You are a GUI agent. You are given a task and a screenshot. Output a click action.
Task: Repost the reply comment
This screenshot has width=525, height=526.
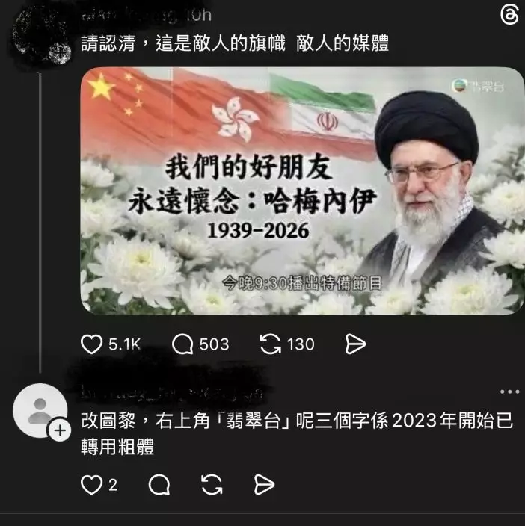pos(212,485)
